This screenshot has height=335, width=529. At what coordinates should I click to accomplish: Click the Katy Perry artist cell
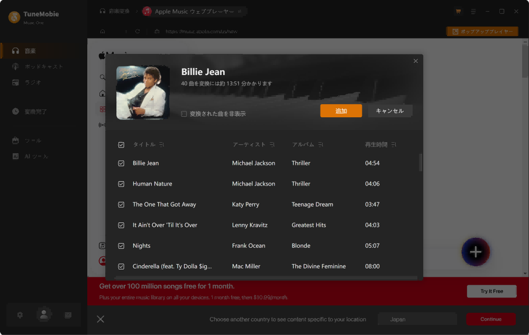(x=245, y=204)
